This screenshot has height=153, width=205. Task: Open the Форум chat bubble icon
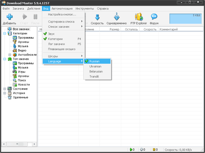pos(154,17)
